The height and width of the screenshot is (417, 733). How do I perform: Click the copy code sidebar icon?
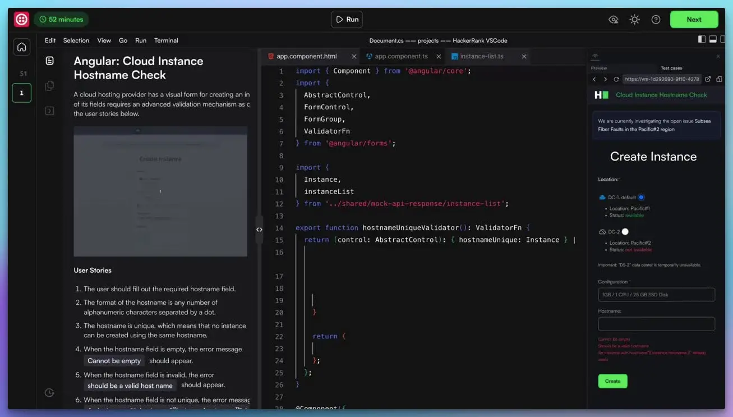[49, 85]
